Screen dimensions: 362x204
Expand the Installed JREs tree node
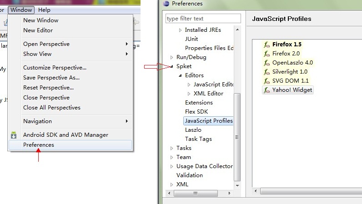(180, 30)
